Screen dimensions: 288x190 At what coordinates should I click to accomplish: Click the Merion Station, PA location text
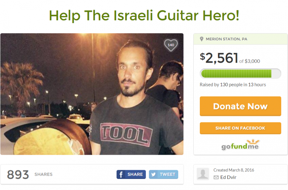pos(226,39)
